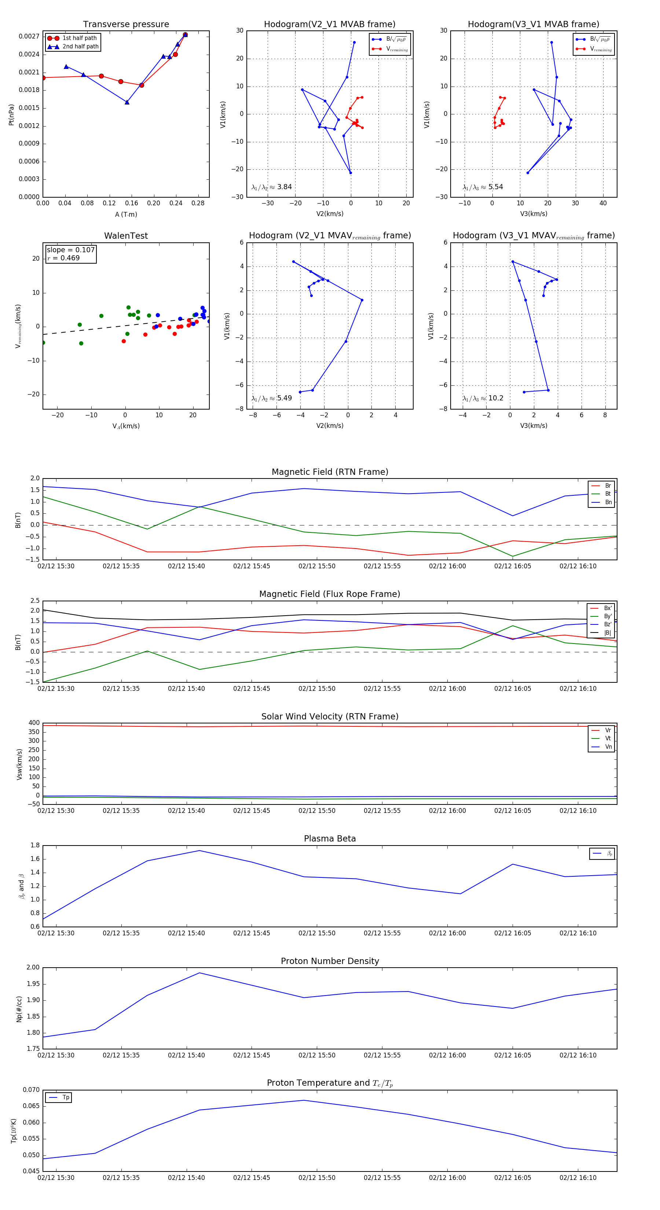Click the 'Plasma Beta' plot title
The image size is (660, 1210).
click(330, 839)
